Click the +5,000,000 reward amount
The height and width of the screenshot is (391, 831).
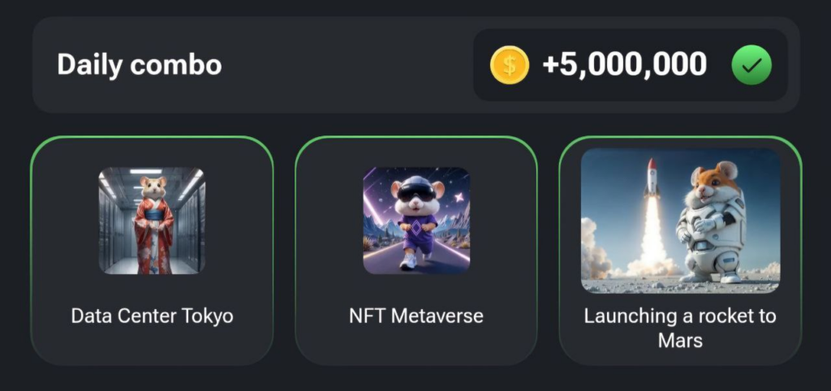click(624, 65)
